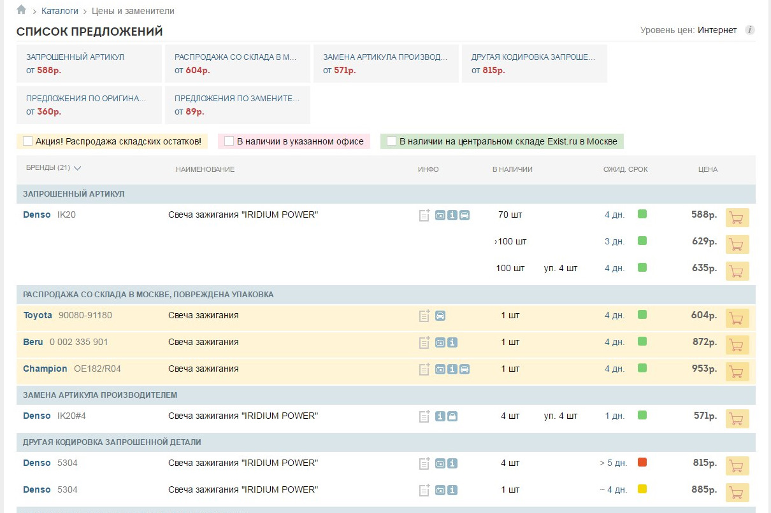Image resolution: width=771 pixels, height=513 pixels.
Task: Enable warehouse clearance sale checkbox
Action: [x=27, y=141]
